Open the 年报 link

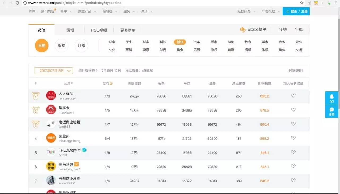[299, 29]
